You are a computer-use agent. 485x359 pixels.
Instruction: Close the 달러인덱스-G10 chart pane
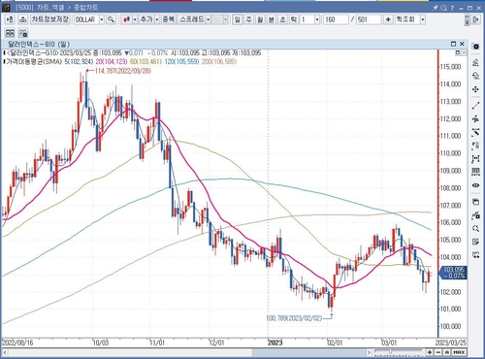pyautogui.click(x=462, y=44)
